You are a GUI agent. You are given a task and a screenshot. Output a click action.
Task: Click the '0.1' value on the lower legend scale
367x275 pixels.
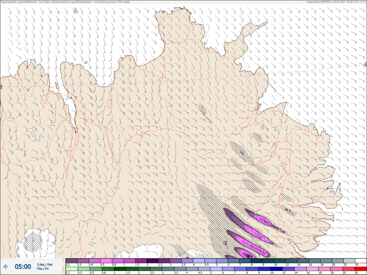tap(68, 273)
